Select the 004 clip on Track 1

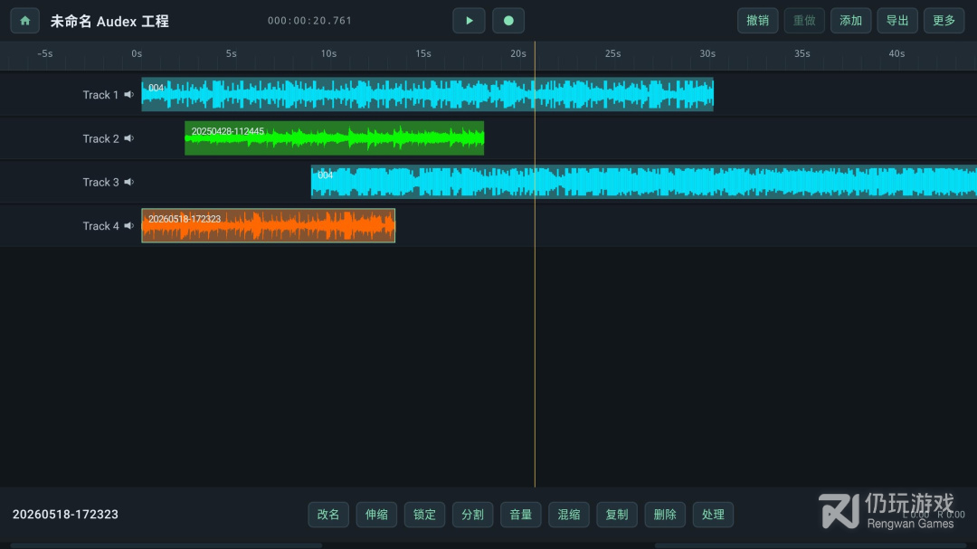(x=427, y=95)
